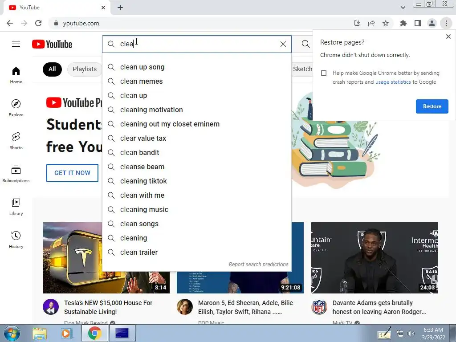Choose suggestion "clean bandit"
This screenshot has width=456, height=342.
(x=196, y=153)
